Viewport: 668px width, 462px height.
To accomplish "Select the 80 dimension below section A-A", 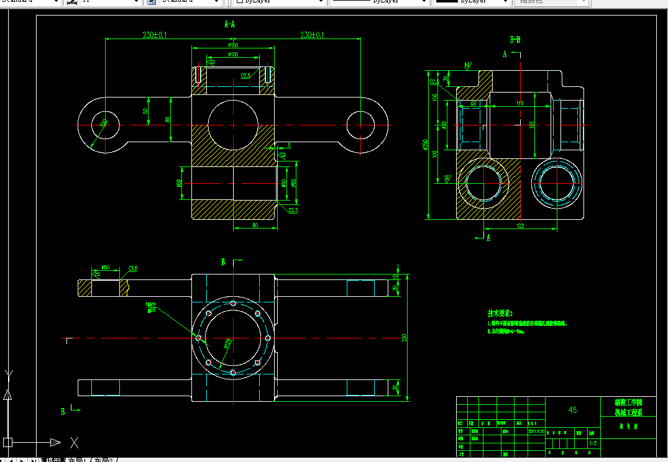I will point(255,225).
